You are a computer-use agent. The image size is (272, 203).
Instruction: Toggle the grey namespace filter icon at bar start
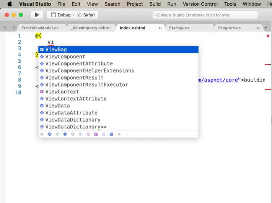pos(42,134)
